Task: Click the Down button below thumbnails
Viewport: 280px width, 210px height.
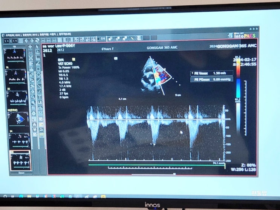Action: click(21, 173)
